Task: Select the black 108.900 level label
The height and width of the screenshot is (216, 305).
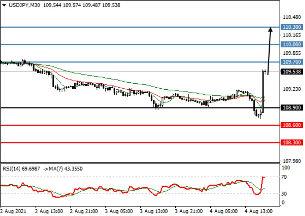Action: pos(292,107)
